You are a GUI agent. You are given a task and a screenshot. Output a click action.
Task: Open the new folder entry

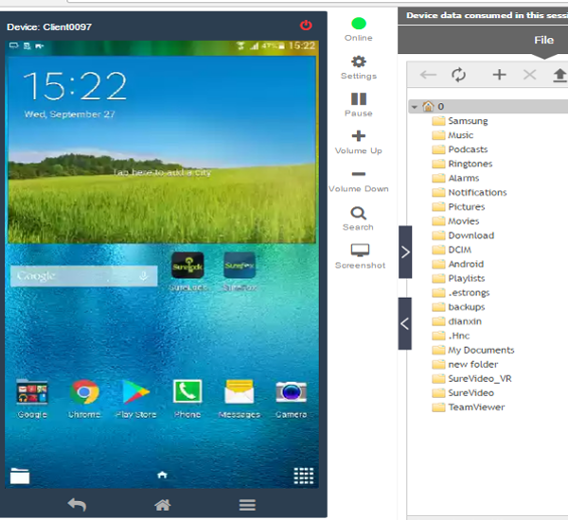click(x=465, y=364)
